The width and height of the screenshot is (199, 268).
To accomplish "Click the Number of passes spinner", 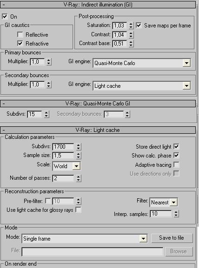I will (x=79, y=178).
